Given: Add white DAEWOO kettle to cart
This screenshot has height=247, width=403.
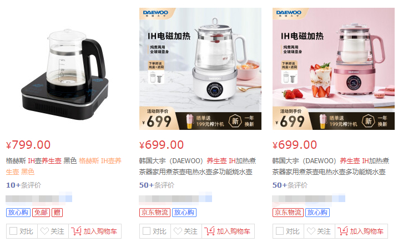Looking at the screenshot, I should (x=228, y=231).
